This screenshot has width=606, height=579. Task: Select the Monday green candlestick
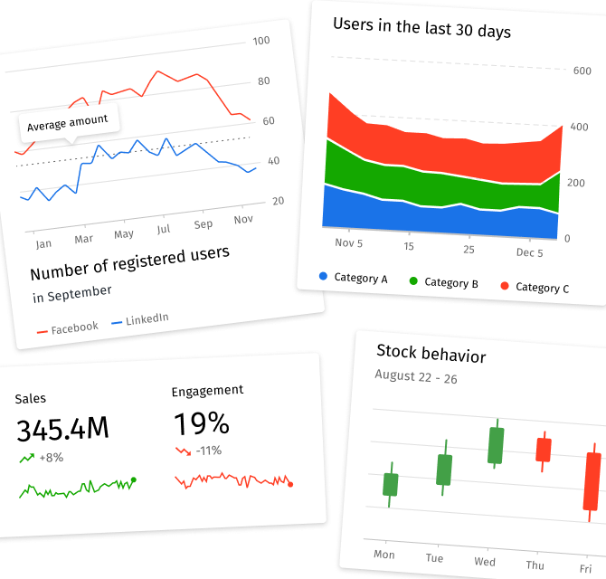click(391, 484)
